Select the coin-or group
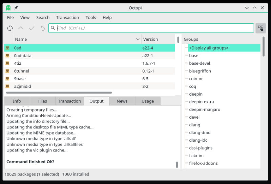The image size is (271, 184). tap(196, 79)
